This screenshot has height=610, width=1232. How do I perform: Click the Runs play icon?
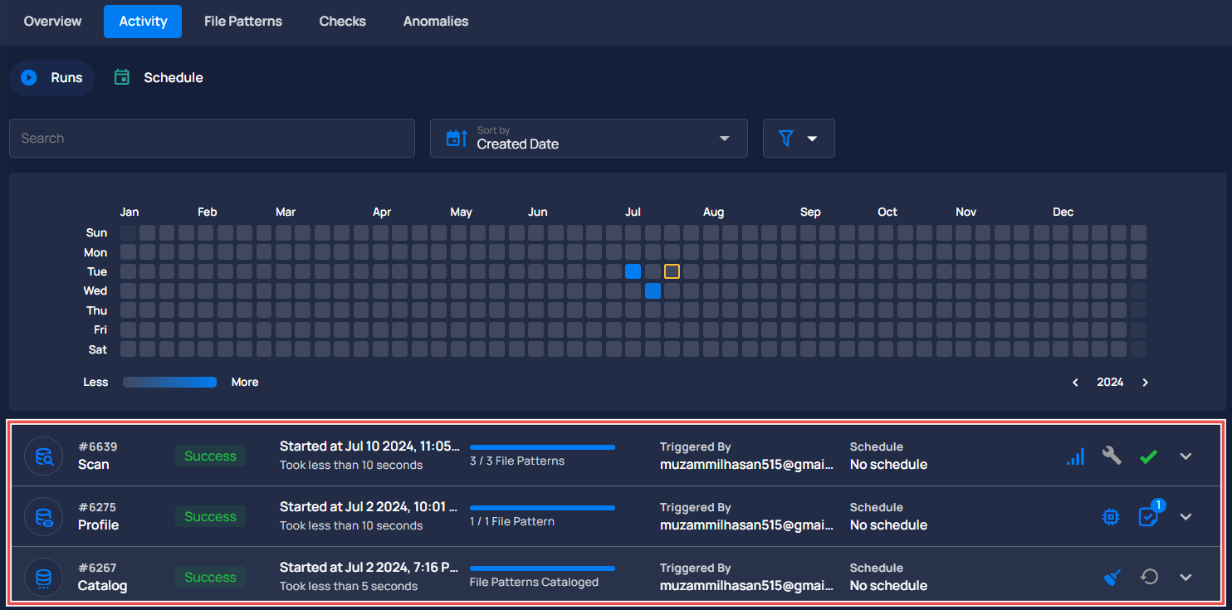point(29,78)
